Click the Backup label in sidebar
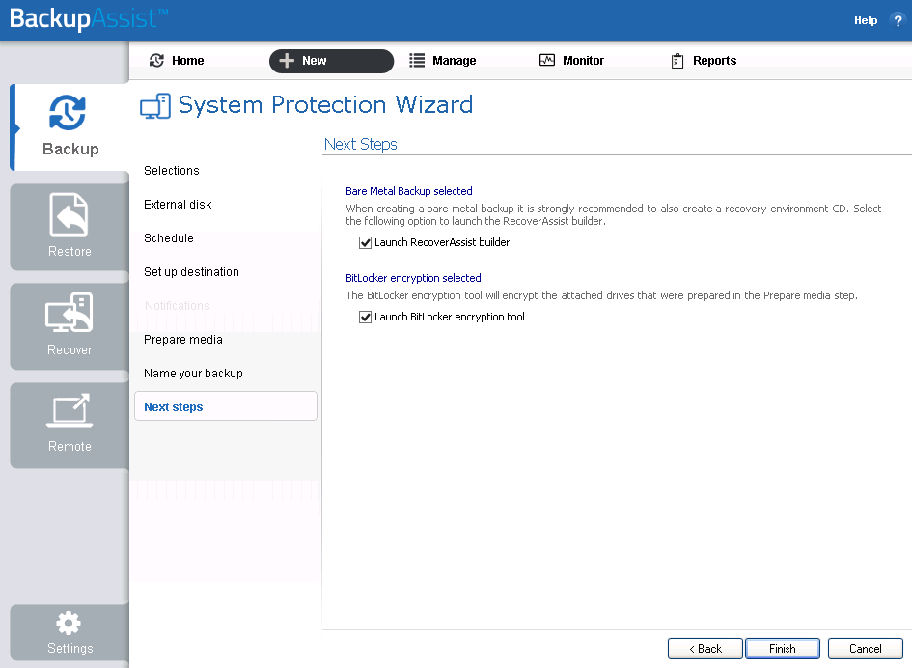Image resolution: width=912 pixels, height=668 pixels. coord(70,149)
